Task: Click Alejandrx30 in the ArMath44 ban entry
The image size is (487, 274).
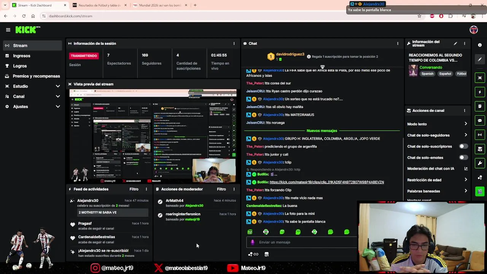Action: click(x=194, y=206)
